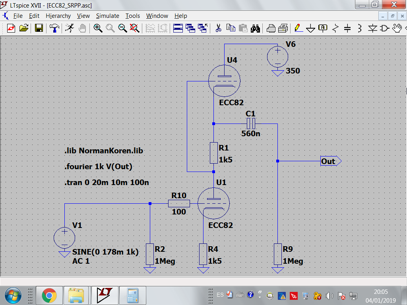Click resistor R1 symbol

[213, 153]
